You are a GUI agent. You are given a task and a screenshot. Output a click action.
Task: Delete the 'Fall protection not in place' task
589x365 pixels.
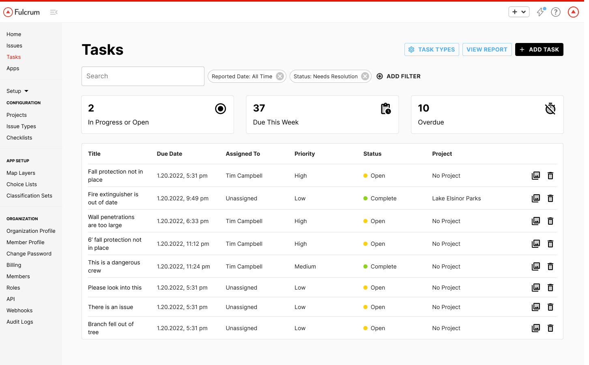(550, 176)
